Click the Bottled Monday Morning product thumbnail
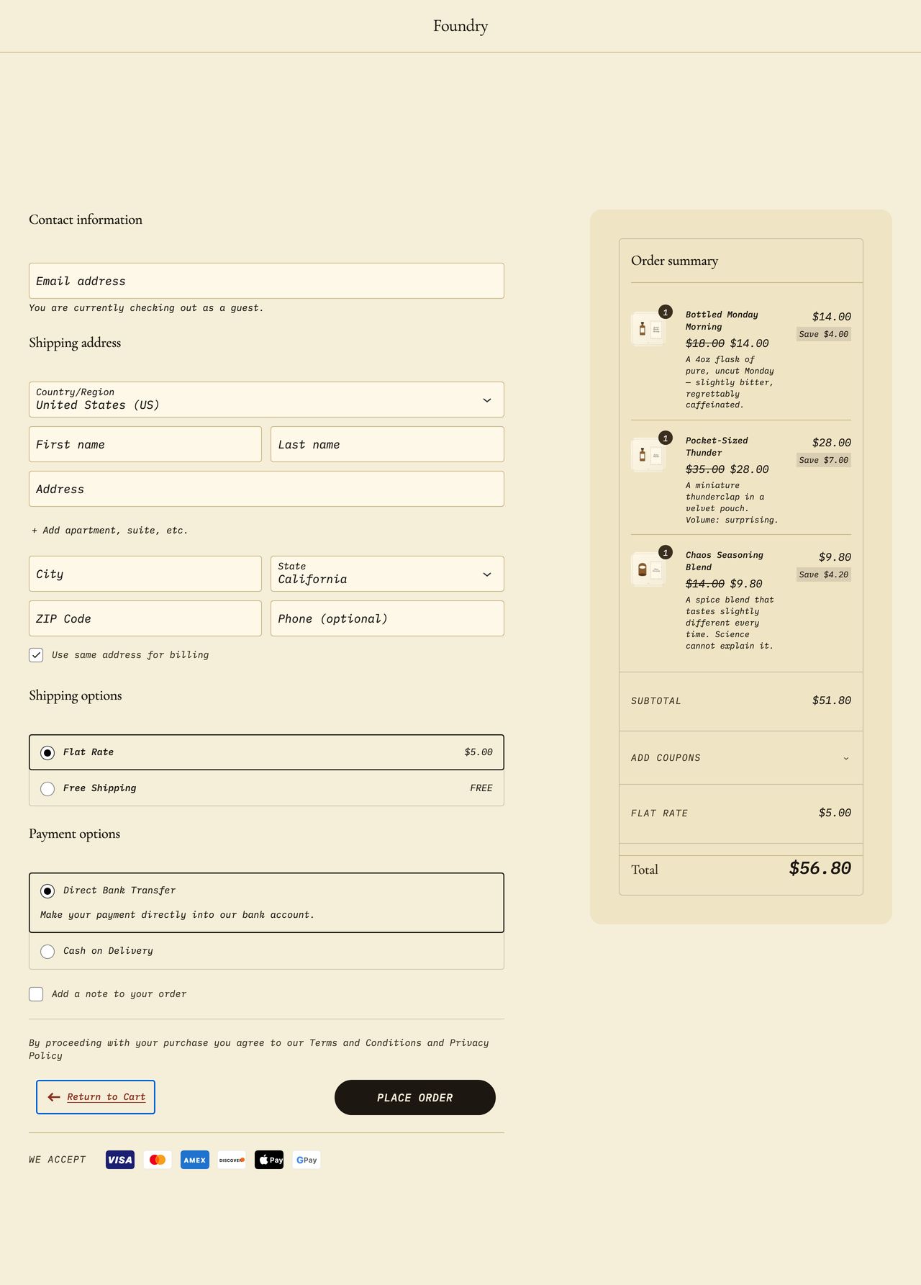This screenshot has width=921, height=1285. pos(648,329)
